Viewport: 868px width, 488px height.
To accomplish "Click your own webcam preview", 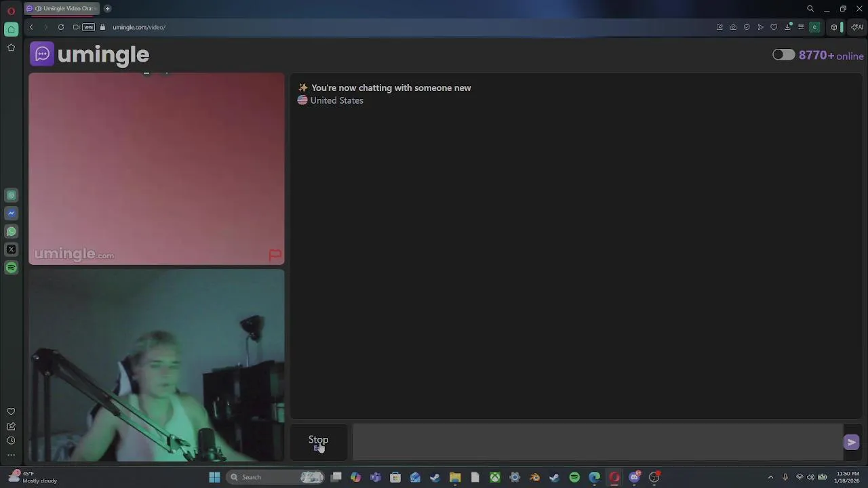I will point(157,365).
